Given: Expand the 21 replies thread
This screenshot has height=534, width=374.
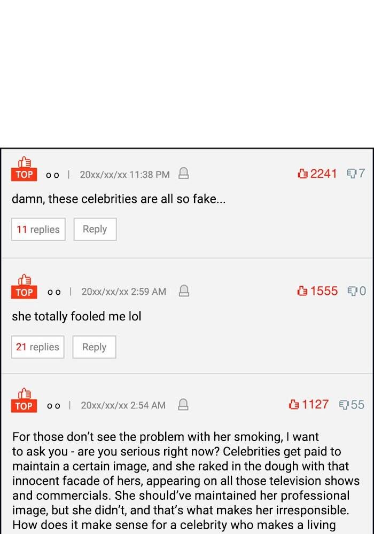Looking at the screenshot, I should point(37,347).
